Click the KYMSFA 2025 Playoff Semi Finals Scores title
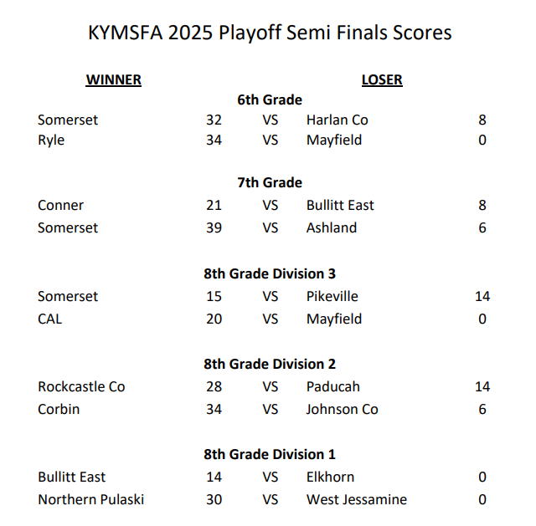The image size is (536, 526). [x=270, y=33]
